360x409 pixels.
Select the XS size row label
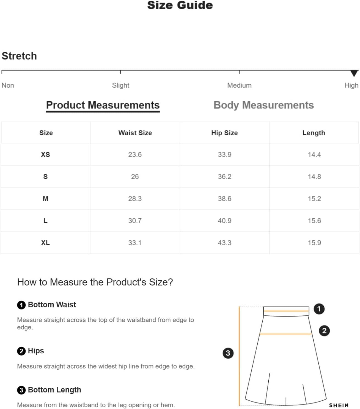point(45,155)
